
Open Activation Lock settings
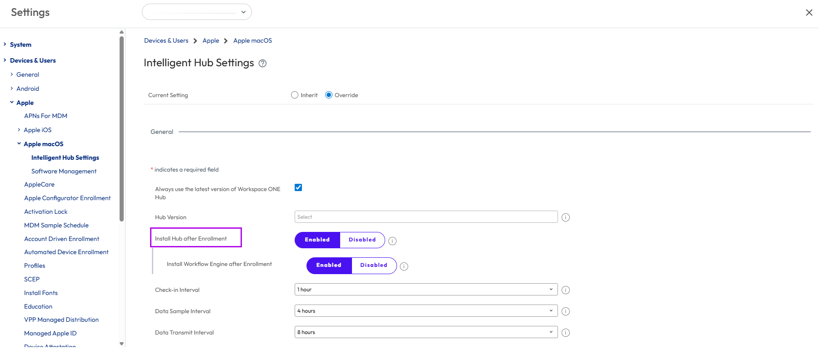pyautogui.click(x=45, y=211)
